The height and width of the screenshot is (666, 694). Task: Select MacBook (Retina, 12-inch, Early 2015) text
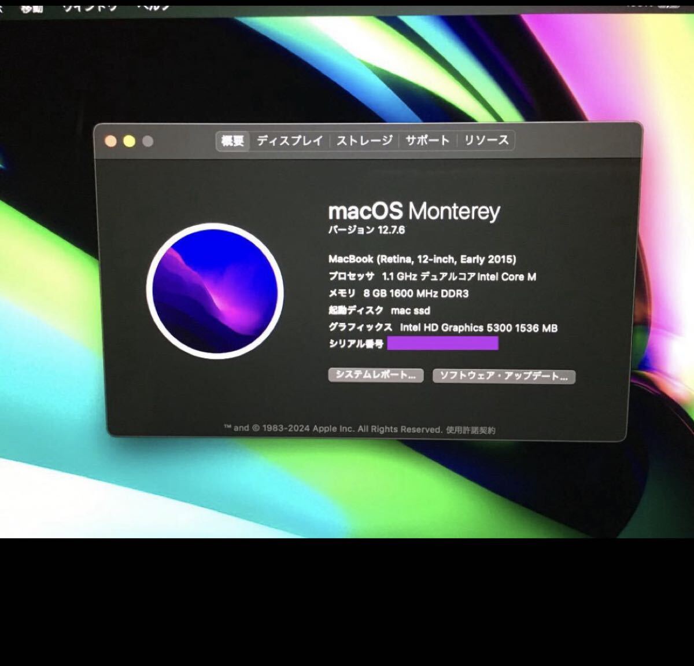click(422, 259)
